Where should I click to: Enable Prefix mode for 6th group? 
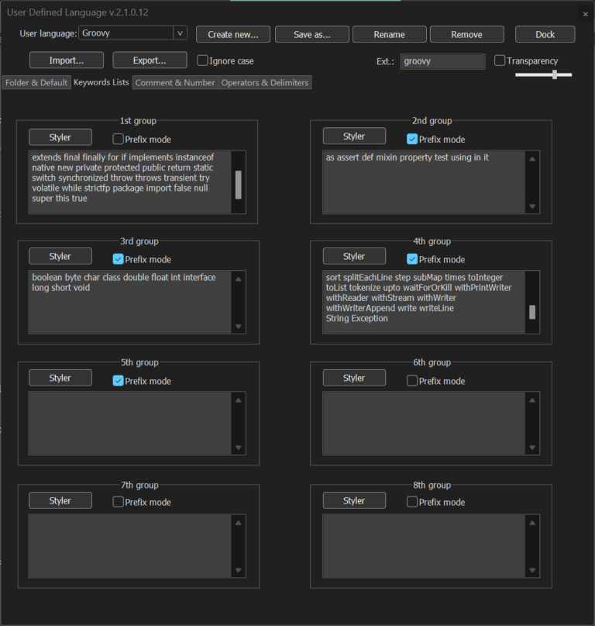pyautogui.click(x=412, y=381)
